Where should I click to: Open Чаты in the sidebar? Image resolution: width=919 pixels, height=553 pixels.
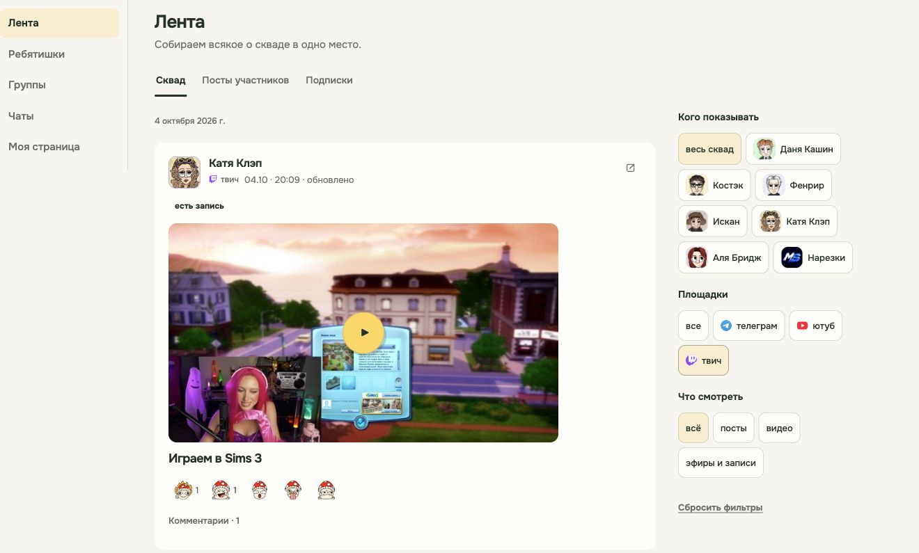60,116
